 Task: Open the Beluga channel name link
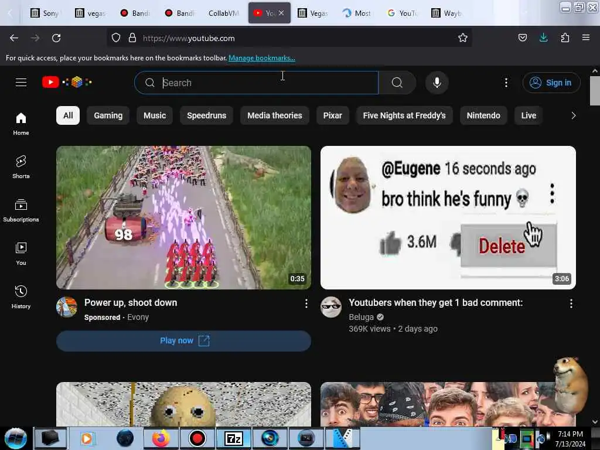pyautogui.click(x=361, y=317)
